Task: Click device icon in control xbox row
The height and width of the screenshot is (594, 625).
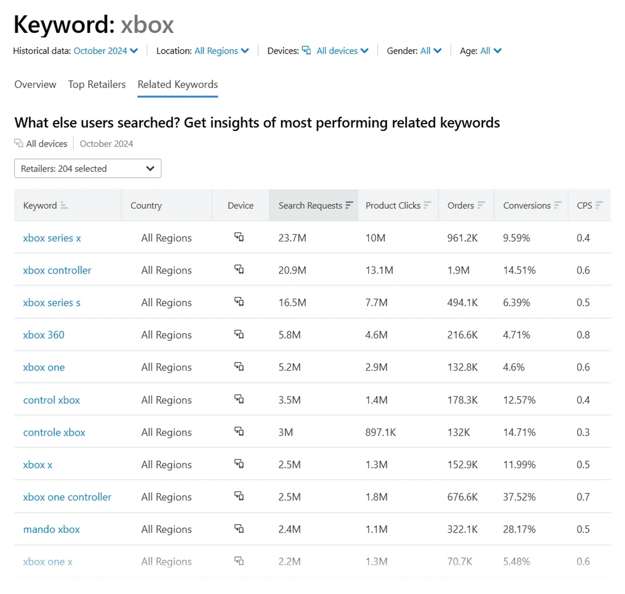Action: tap(239, 399)
